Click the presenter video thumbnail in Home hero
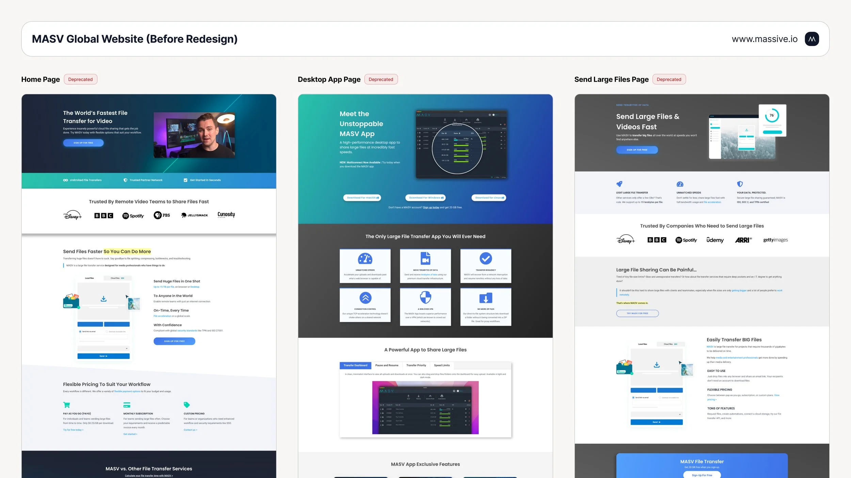 point(194,135)
